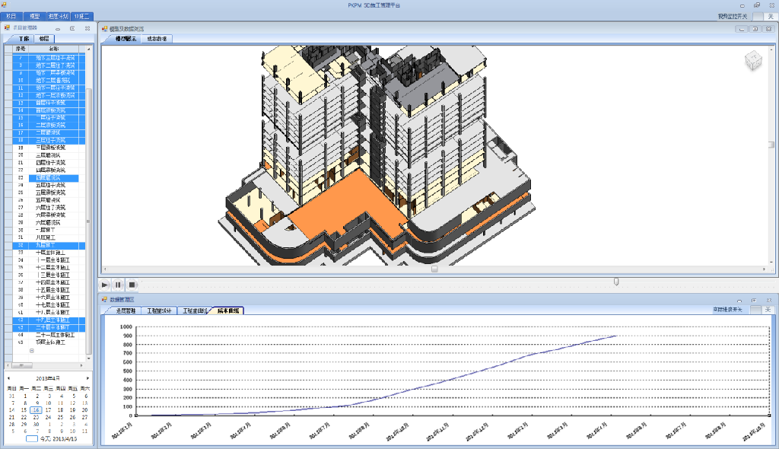Click the model view scroll-up arrow

[x=771, y=49]
